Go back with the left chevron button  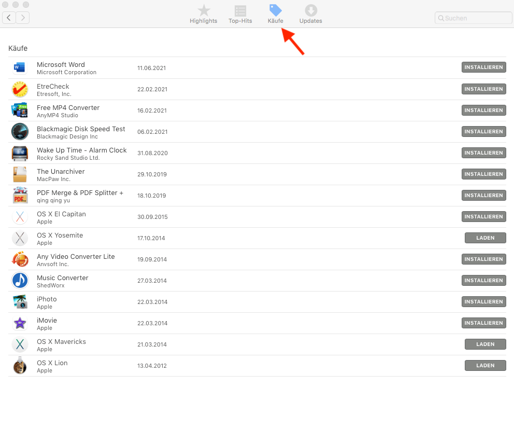pyautogui.click(x=9, y=18)
